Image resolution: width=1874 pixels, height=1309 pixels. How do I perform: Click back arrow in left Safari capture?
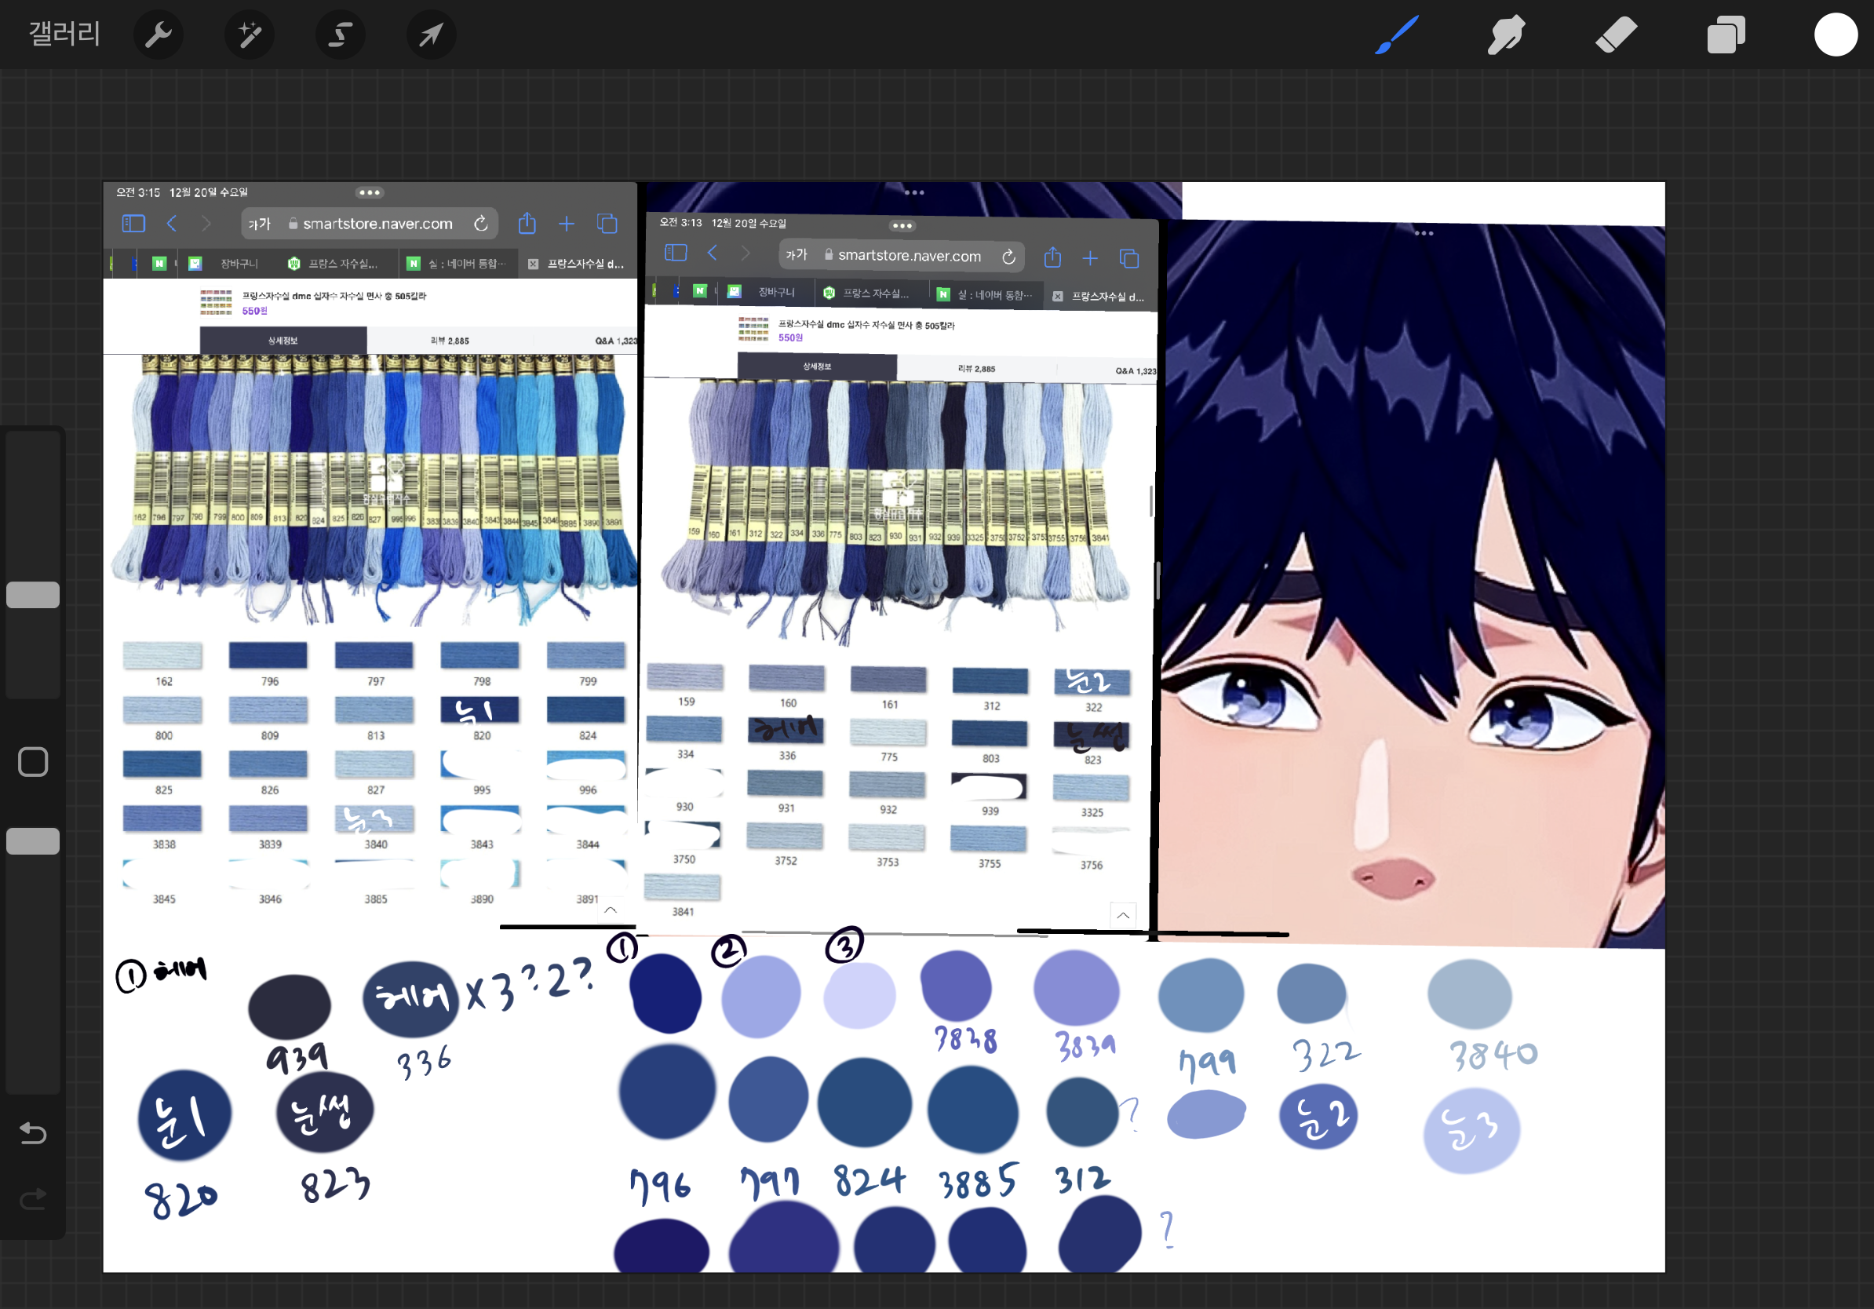click(x=171, y=224)
